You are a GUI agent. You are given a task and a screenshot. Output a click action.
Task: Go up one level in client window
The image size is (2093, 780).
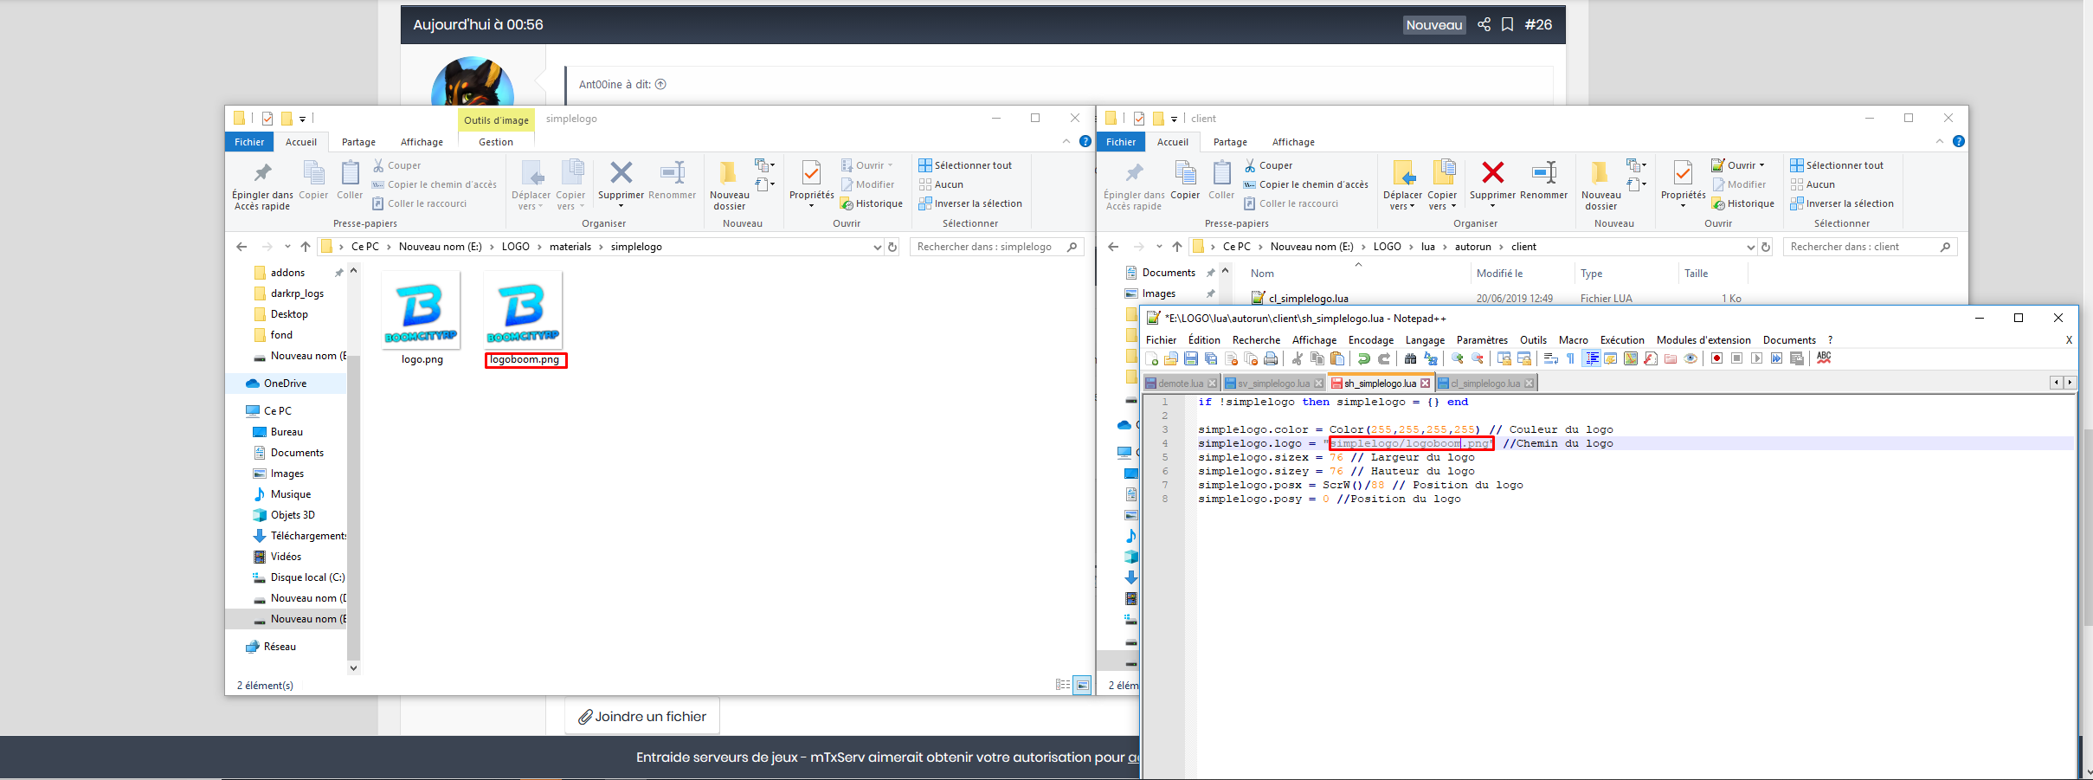coord(1176,247)
